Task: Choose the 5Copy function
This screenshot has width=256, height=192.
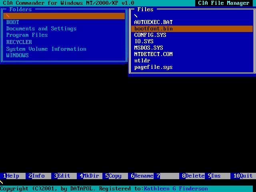Action: click(115, 176)
